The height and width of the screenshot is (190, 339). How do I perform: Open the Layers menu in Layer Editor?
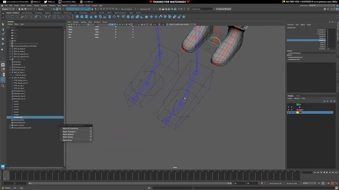(290, 99)
